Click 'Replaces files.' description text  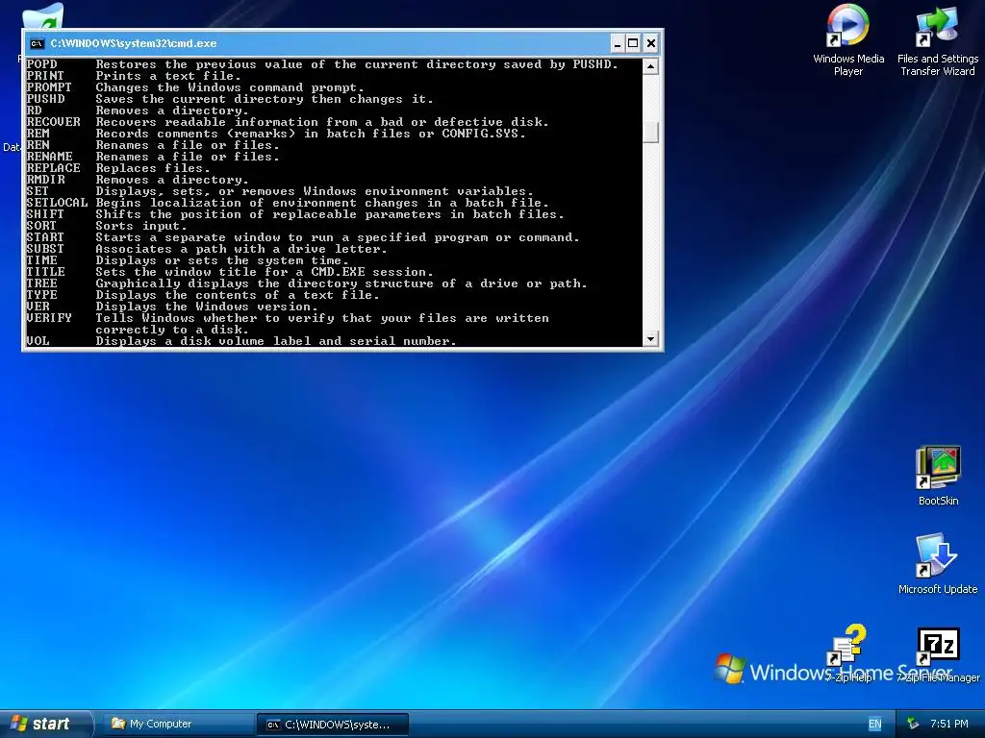point(153,167)
